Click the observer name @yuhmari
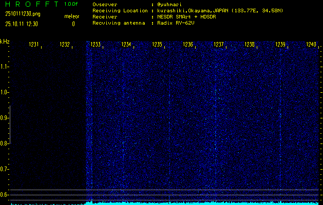 tap(169, 5)
